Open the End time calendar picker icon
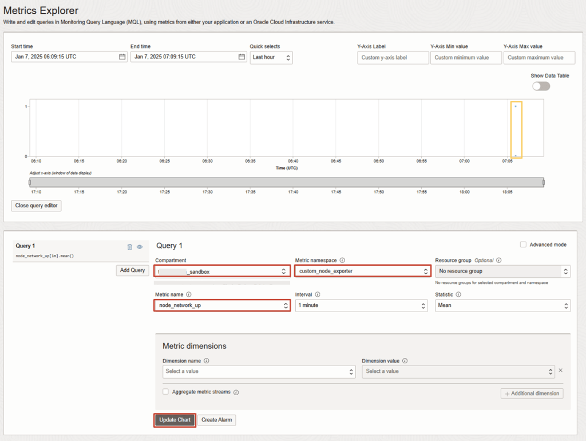Viewport: 586px width, 441px height. pyautogui.click(x=241, y=57)
